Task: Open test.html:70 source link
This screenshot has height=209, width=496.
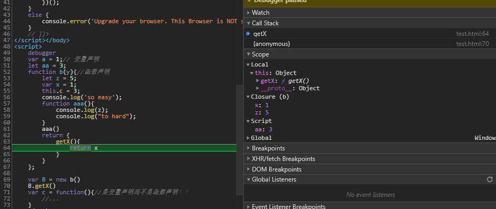Action: pyautogui.click(x=473, y=44)
